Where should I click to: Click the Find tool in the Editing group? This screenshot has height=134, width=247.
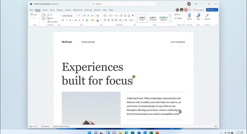(x=178, y=15)
